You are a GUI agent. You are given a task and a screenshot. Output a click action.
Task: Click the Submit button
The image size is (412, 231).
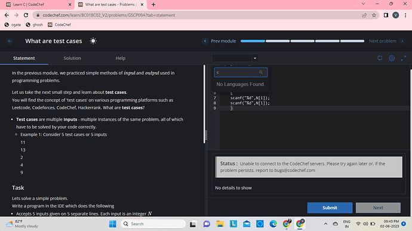pyautogui.click(x=330, y=208)
